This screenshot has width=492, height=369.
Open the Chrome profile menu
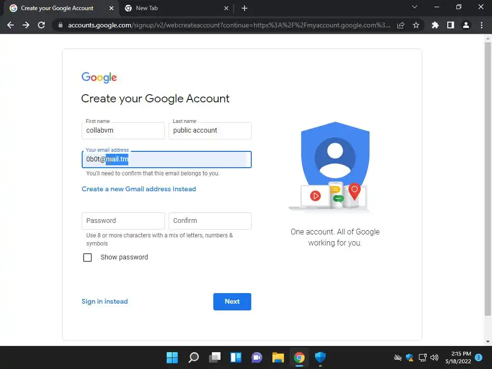pyautogui.click(x=466, y=25)
